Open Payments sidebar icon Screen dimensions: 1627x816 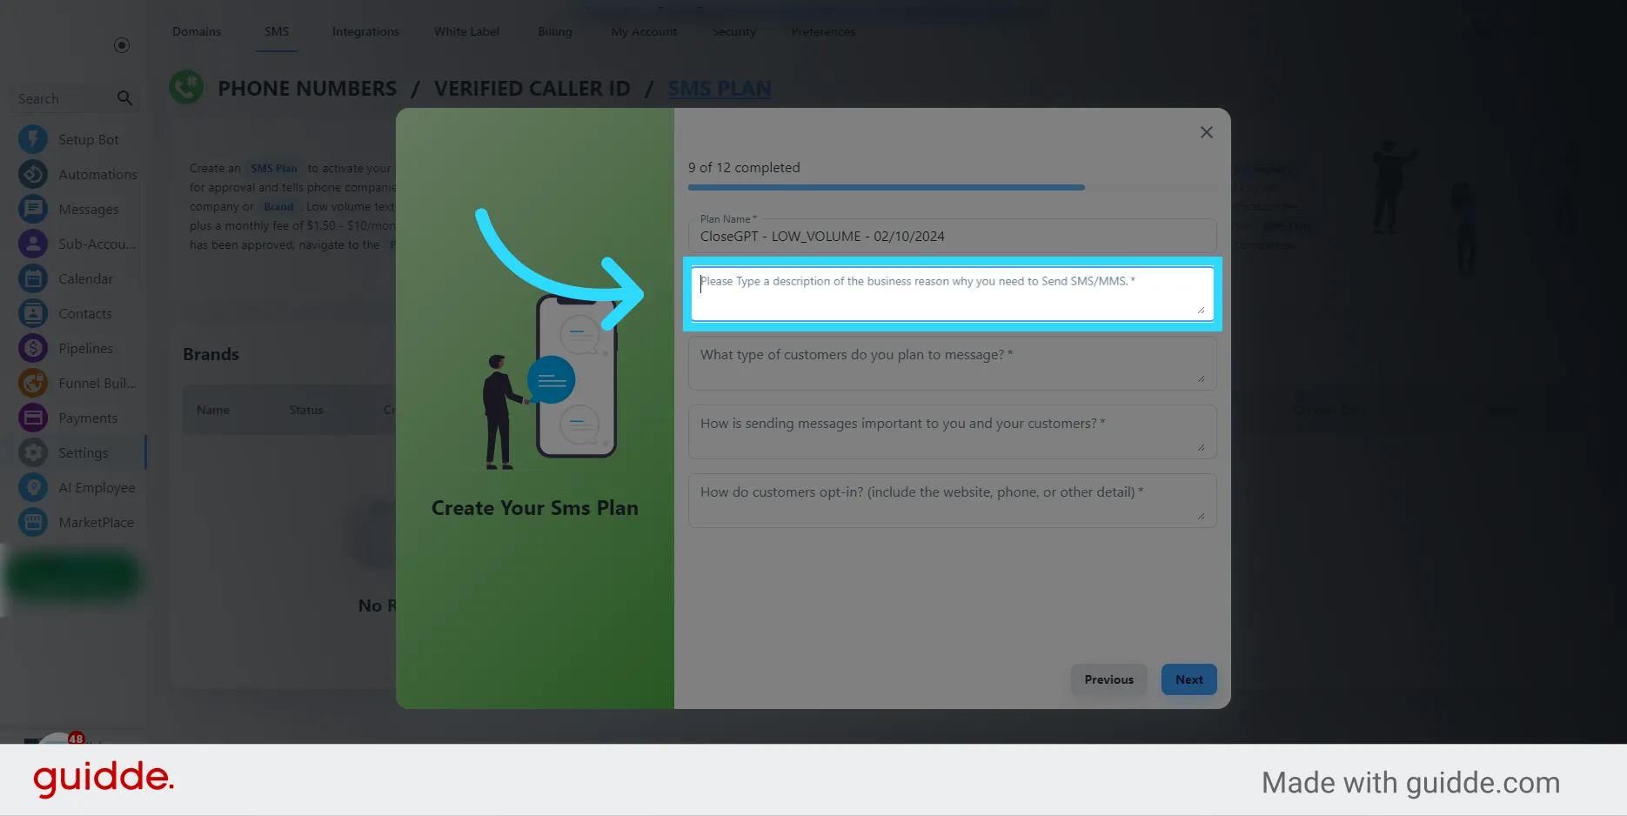pyautogui.click(x=33, y=418)
